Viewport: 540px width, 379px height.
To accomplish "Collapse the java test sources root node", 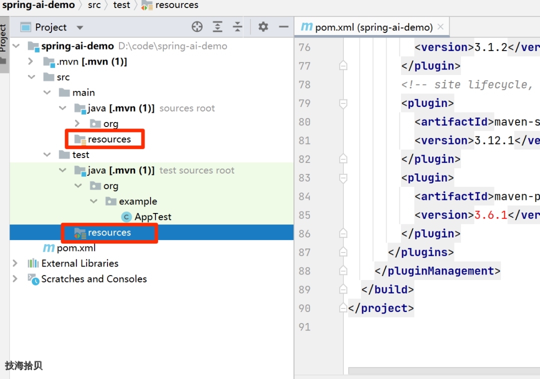I will [62, 170].
